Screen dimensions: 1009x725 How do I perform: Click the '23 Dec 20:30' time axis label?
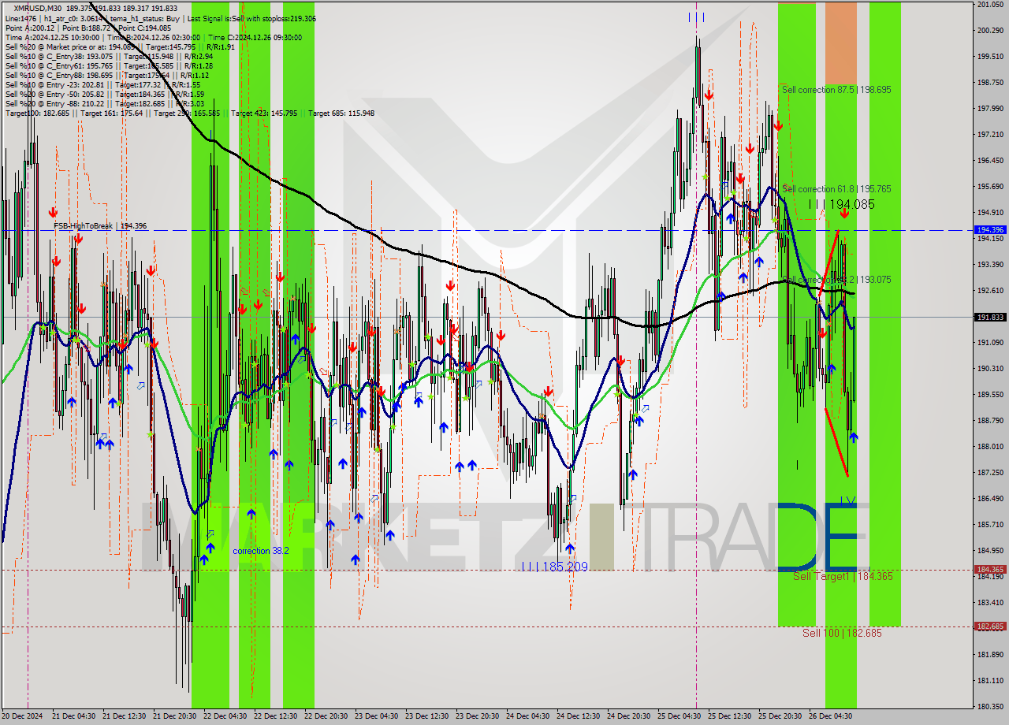coord(477,716)
